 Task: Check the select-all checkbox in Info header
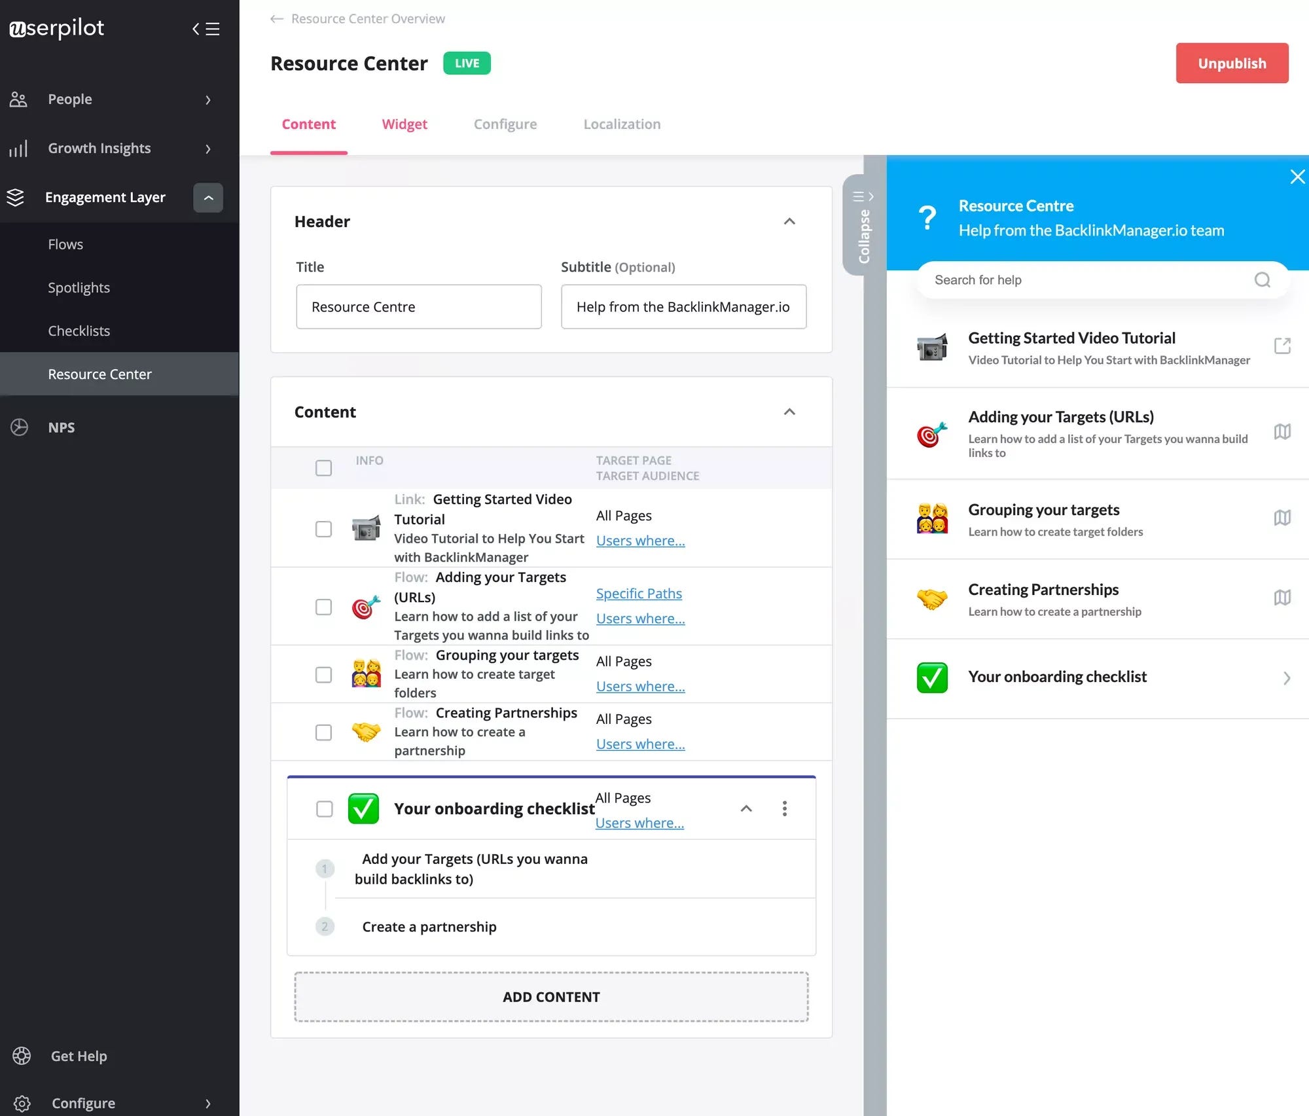coord(323,468)
